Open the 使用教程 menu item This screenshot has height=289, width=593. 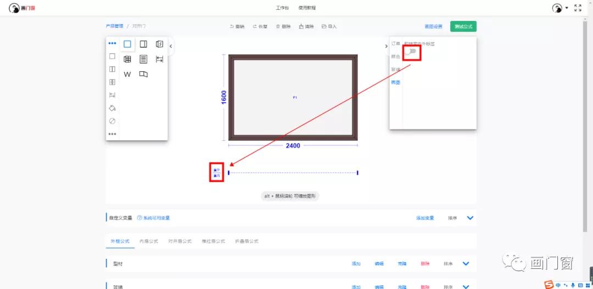(x=307, y=8)
